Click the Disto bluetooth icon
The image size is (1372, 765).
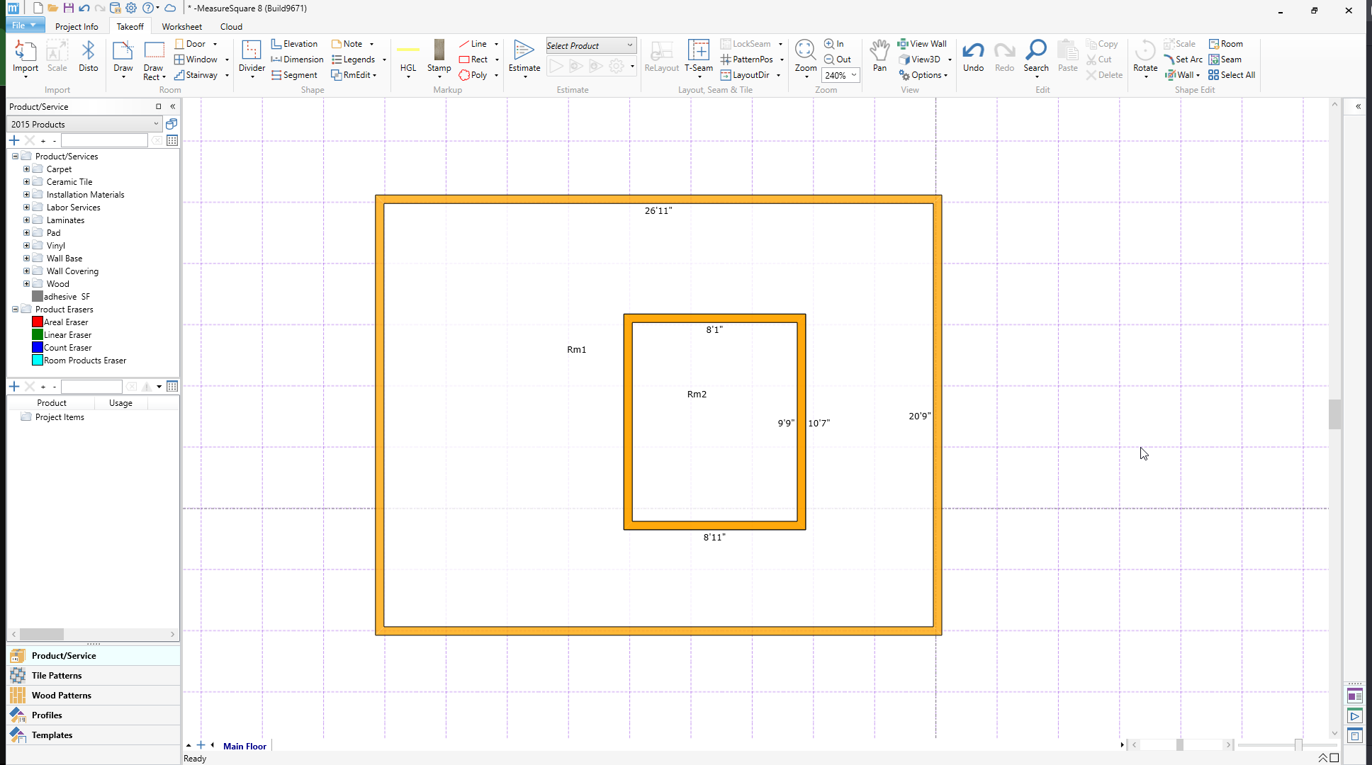pos(88,57)
